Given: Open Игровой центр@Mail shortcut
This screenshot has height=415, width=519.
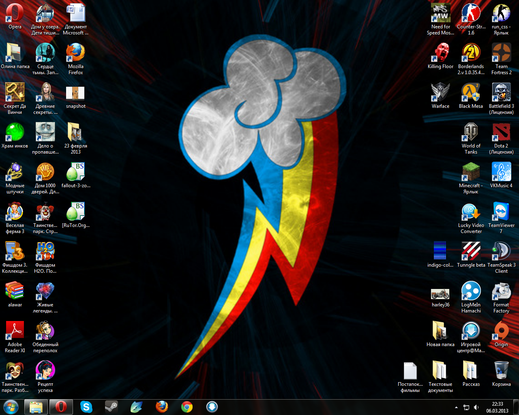Looking at the screenshot, I should coord(471,337).
